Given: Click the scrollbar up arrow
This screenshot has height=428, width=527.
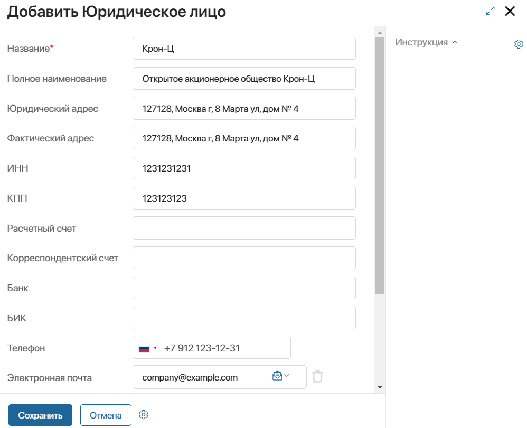Looking at the screenshot, I should point(380,33).
